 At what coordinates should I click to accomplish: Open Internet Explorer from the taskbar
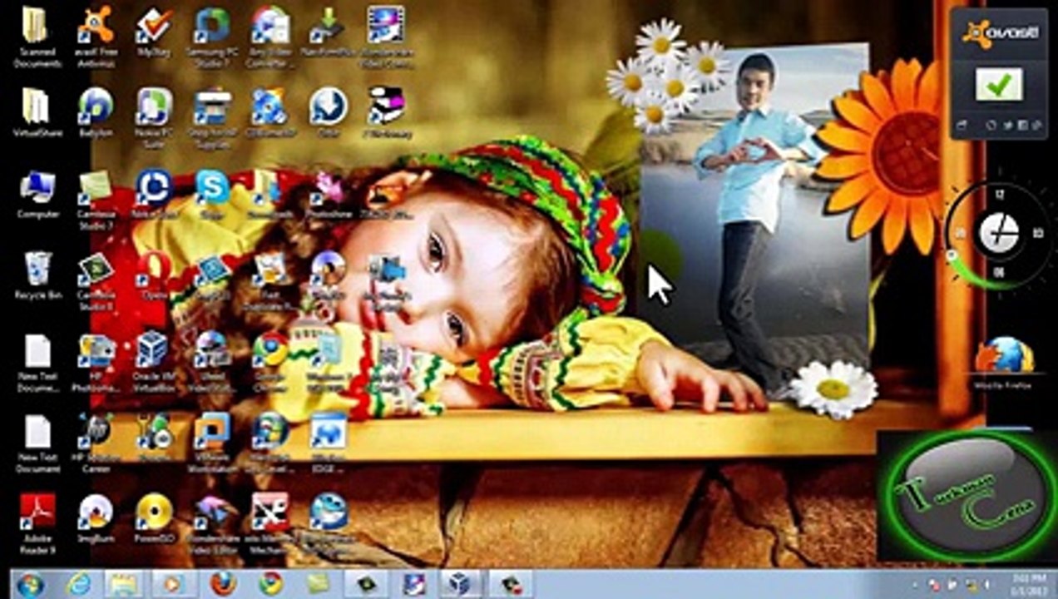coord(79,584)
